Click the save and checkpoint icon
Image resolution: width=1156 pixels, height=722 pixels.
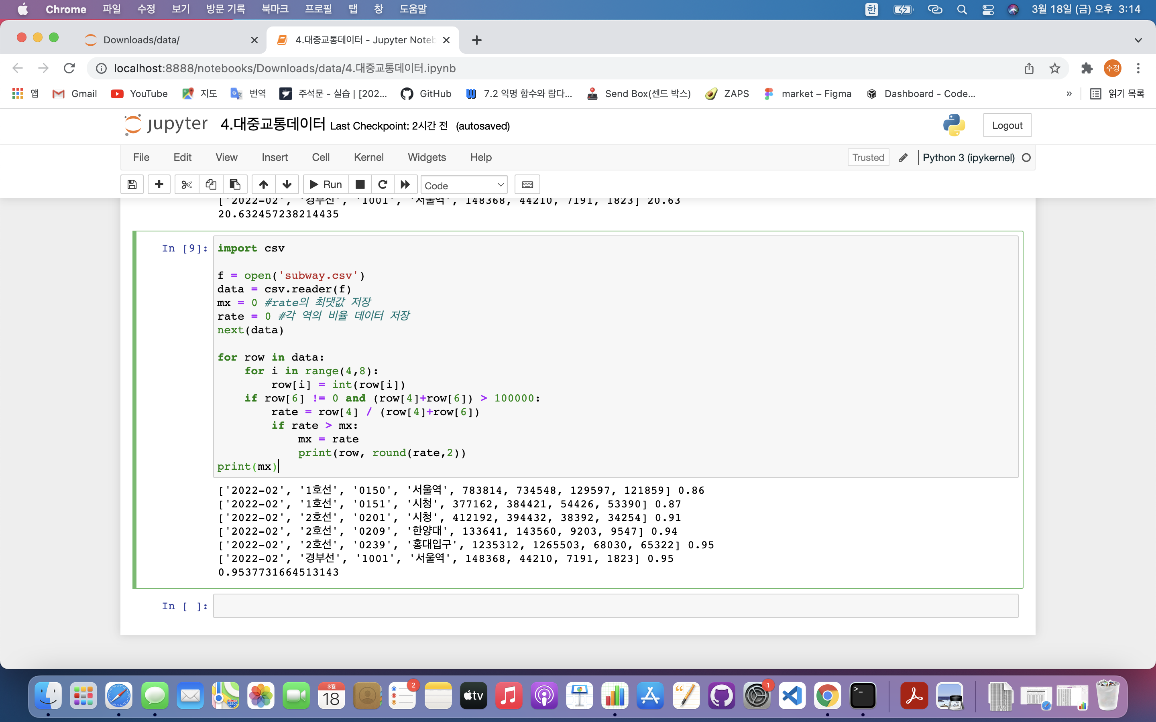click(x=132, y=185)
